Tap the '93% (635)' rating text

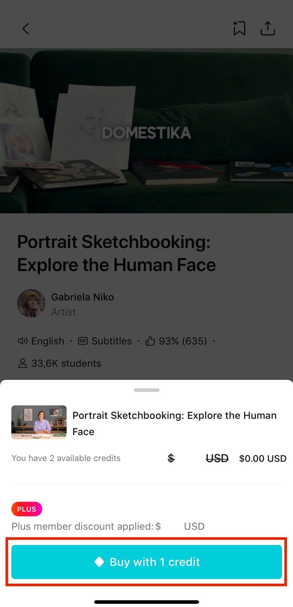[183, 341]
